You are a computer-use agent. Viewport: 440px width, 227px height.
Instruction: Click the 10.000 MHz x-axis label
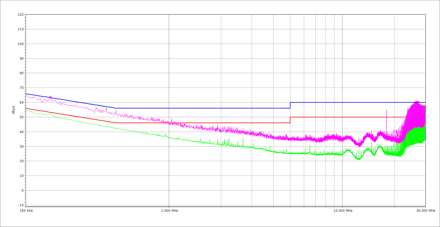pos(343,211)
